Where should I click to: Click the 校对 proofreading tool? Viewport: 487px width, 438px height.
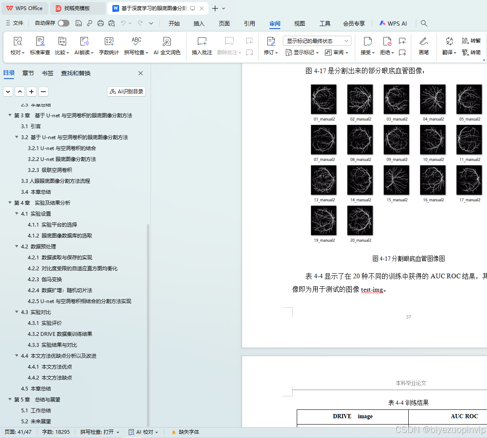pos(17,46)
